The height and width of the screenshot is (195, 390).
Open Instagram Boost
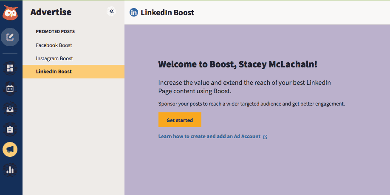54,58
